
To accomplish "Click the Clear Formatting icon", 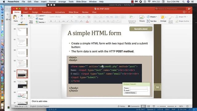I will (x=89, y=17).
